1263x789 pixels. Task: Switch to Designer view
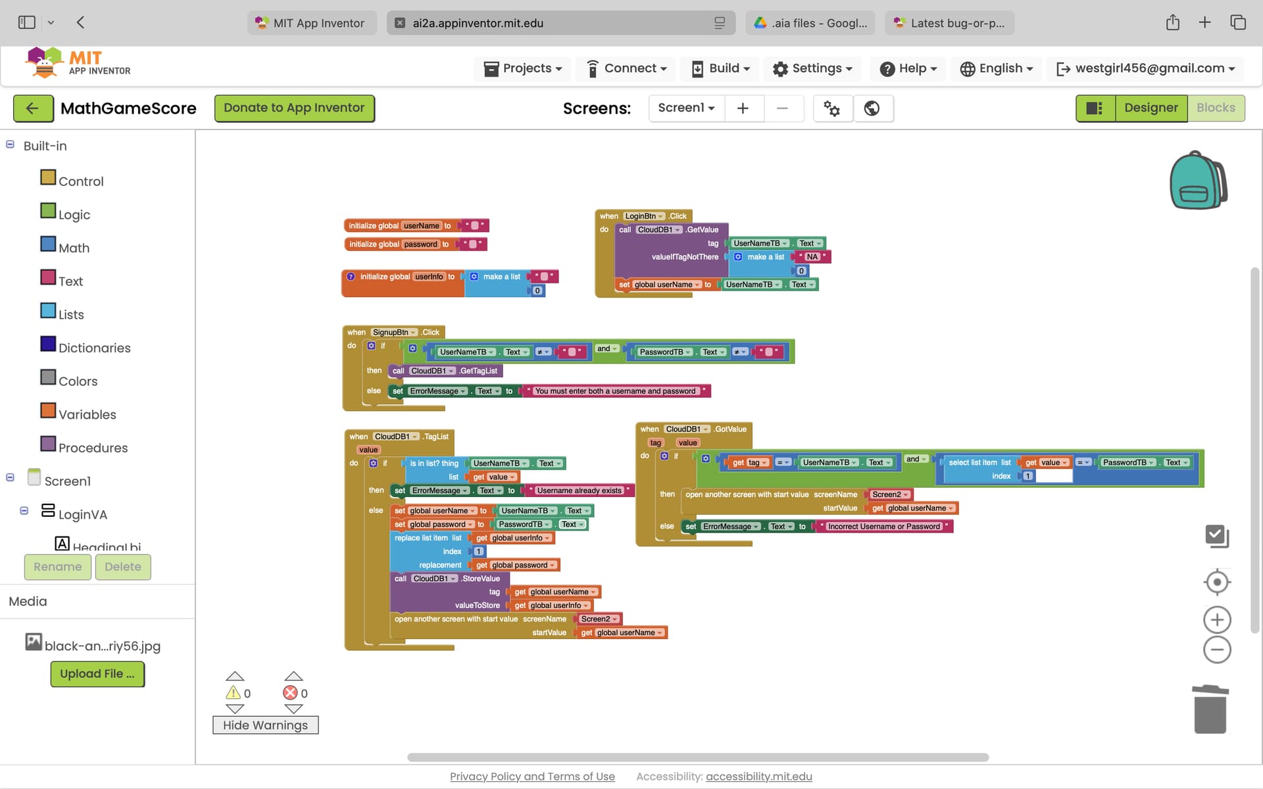(x=1151, y=108)
